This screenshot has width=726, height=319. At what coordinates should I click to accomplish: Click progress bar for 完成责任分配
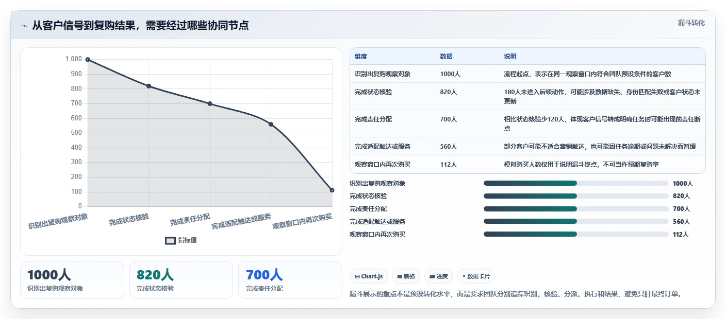coord(576,209)
